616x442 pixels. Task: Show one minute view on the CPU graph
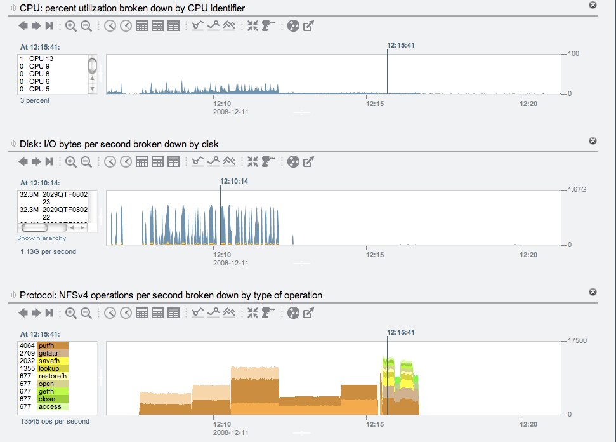(110, 26)
